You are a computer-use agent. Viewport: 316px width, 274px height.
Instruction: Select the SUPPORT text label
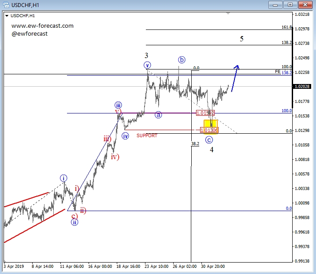(x=147, y=135)
